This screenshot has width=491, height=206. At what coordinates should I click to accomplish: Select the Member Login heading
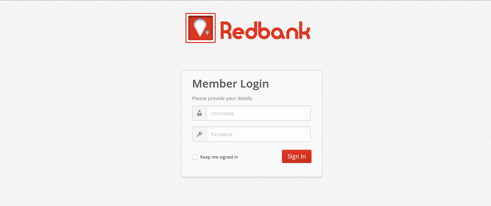(x=230, y=84)
